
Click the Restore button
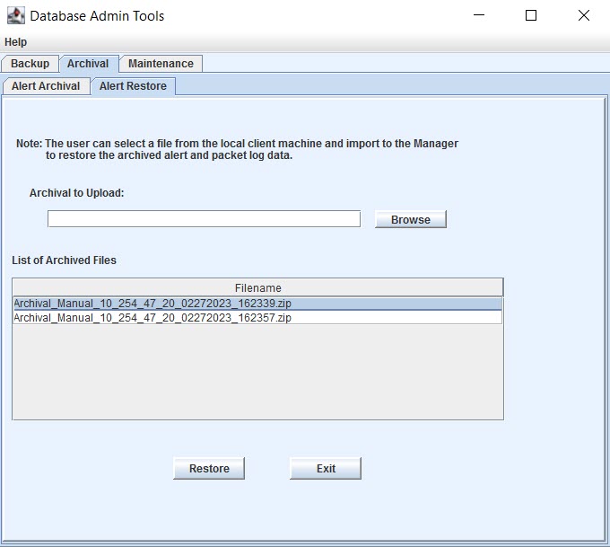(x=209, y=468)
